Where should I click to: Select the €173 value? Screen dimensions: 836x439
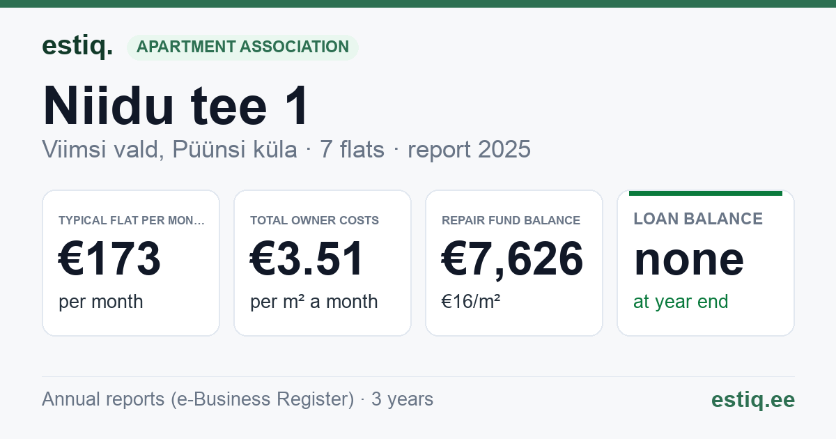(109, 259)
